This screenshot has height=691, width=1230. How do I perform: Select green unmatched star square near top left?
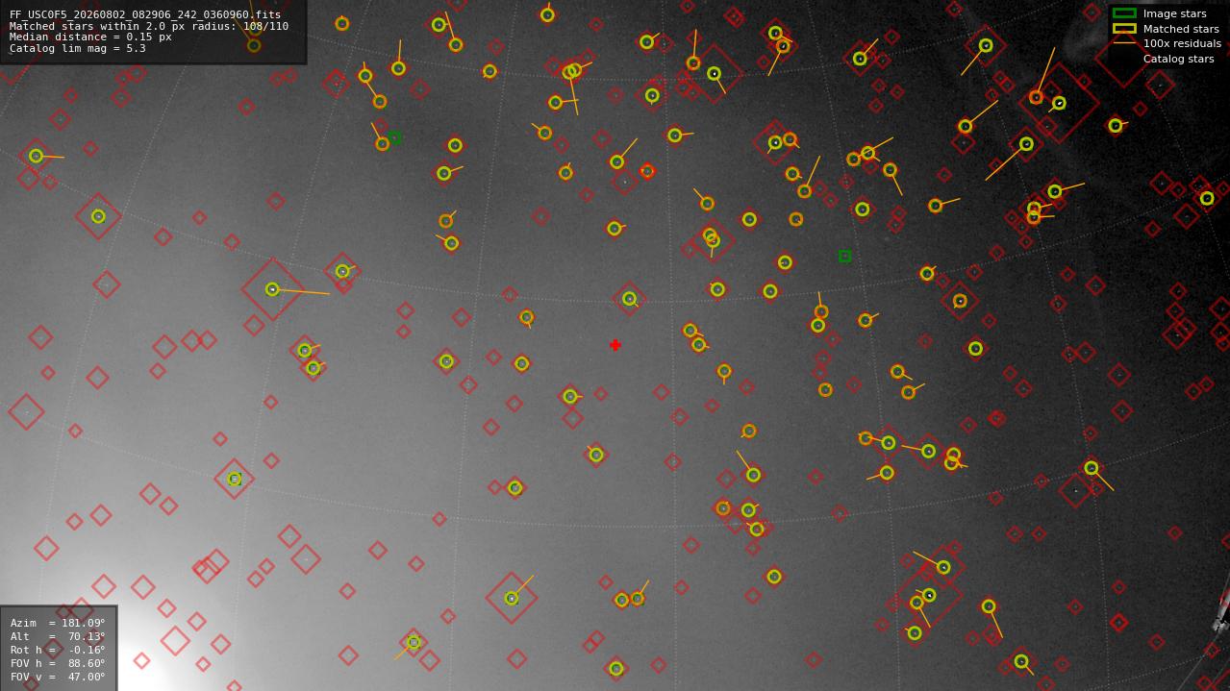coord(394,137)
